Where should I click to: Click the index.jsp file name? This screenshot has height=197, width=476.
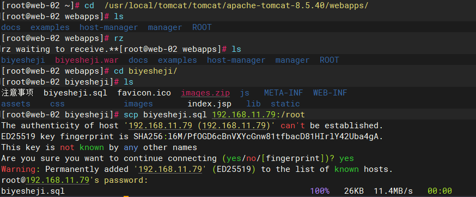(x=210, y=104)
